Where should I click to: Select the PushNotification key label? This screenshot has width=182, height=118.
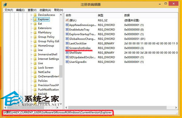tap(49, 90)
